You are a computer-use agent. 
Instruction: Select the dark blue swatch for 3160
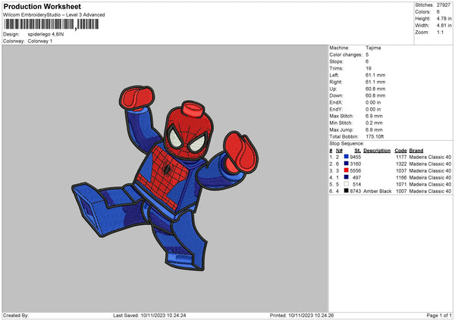tap(346, 164)
